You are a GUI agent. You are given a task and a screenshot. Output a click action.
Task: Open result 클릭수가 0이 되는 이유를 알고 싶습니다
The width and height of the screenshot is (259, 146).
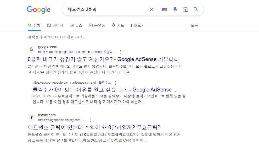(105, 90)
